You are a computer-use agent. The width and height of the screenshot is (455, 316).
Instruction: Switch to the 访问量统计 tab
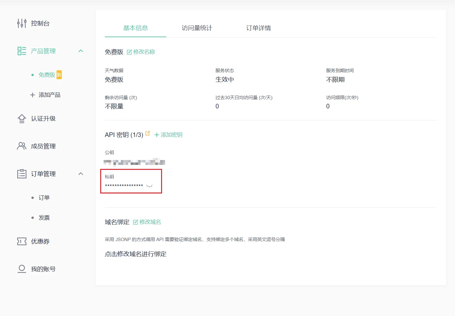pos(197,28)
